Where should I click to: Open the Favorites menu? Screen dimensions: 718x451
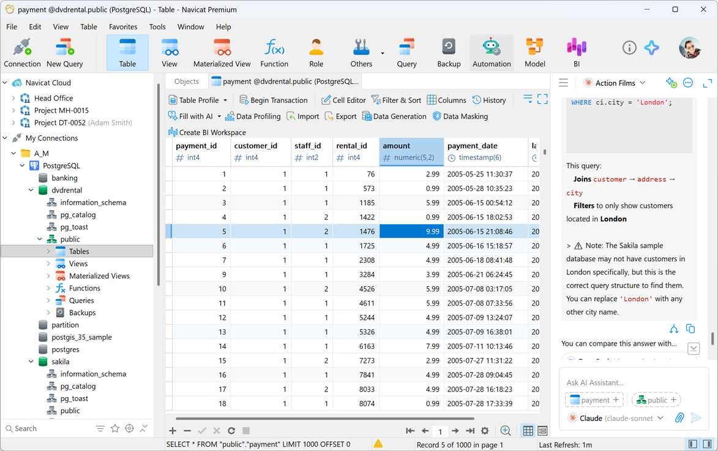(x=122, y=26)
